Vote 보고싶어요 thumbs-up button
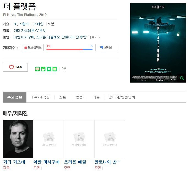Viewport: 188px width, 172px height. pyautogui.click(x=33, y=47)
